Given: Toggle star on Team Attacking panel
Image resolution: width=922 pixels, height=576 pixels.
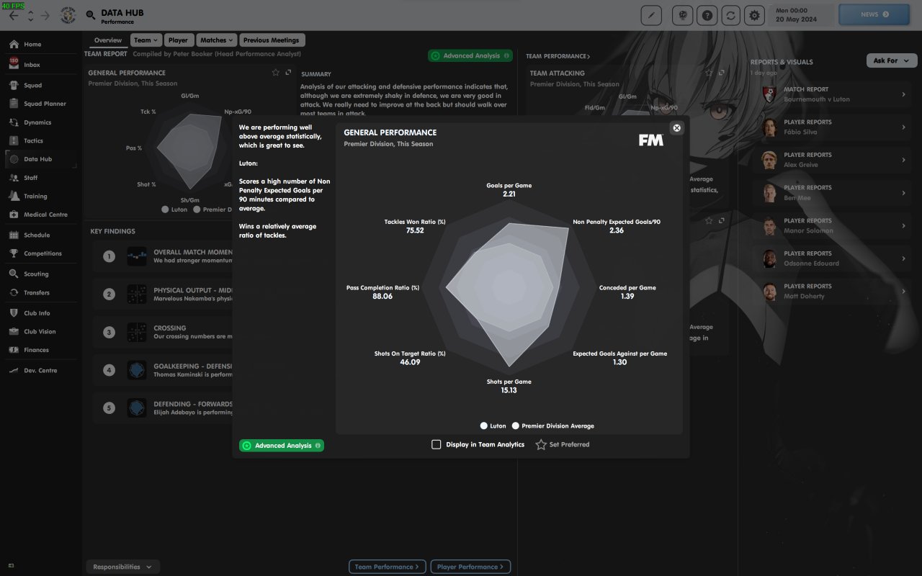Looking at the screenshot, I should point(709,73).
